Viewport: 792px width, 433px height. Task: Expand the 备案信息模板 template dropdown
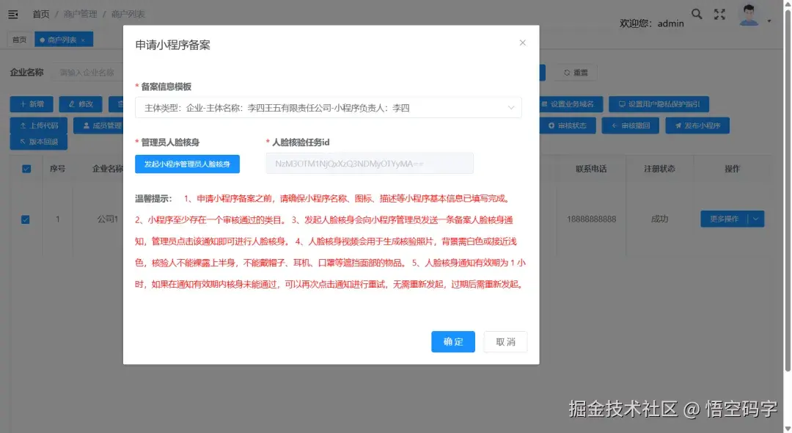coord(511,106)
